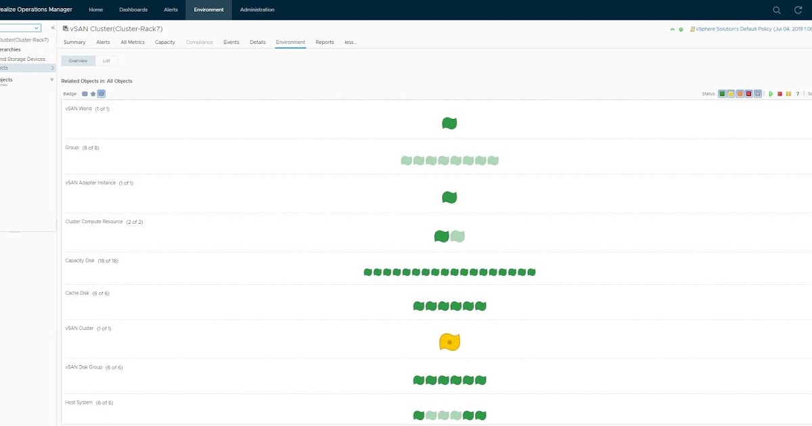Select the last vSAN Disk Group icon

click(480, 380)
